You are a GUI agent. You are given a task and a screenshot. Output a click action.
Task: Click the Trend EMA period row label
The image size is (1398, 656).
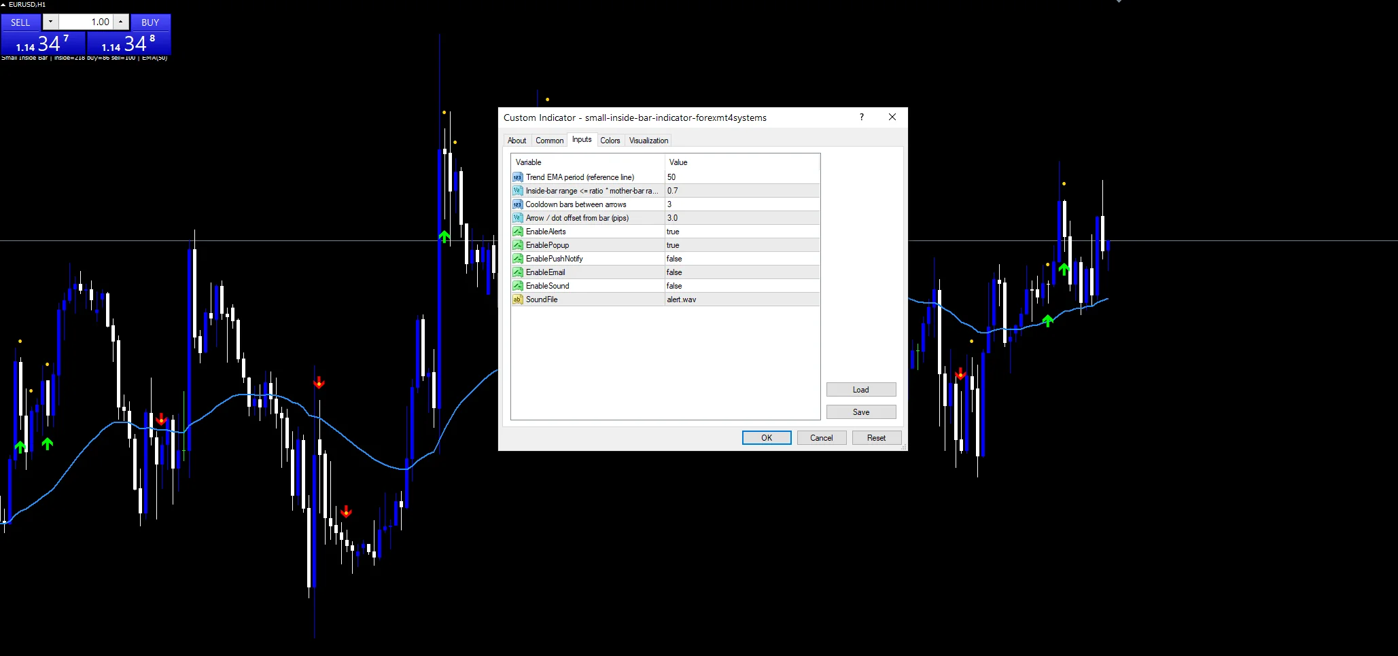(x=580, y=177)
